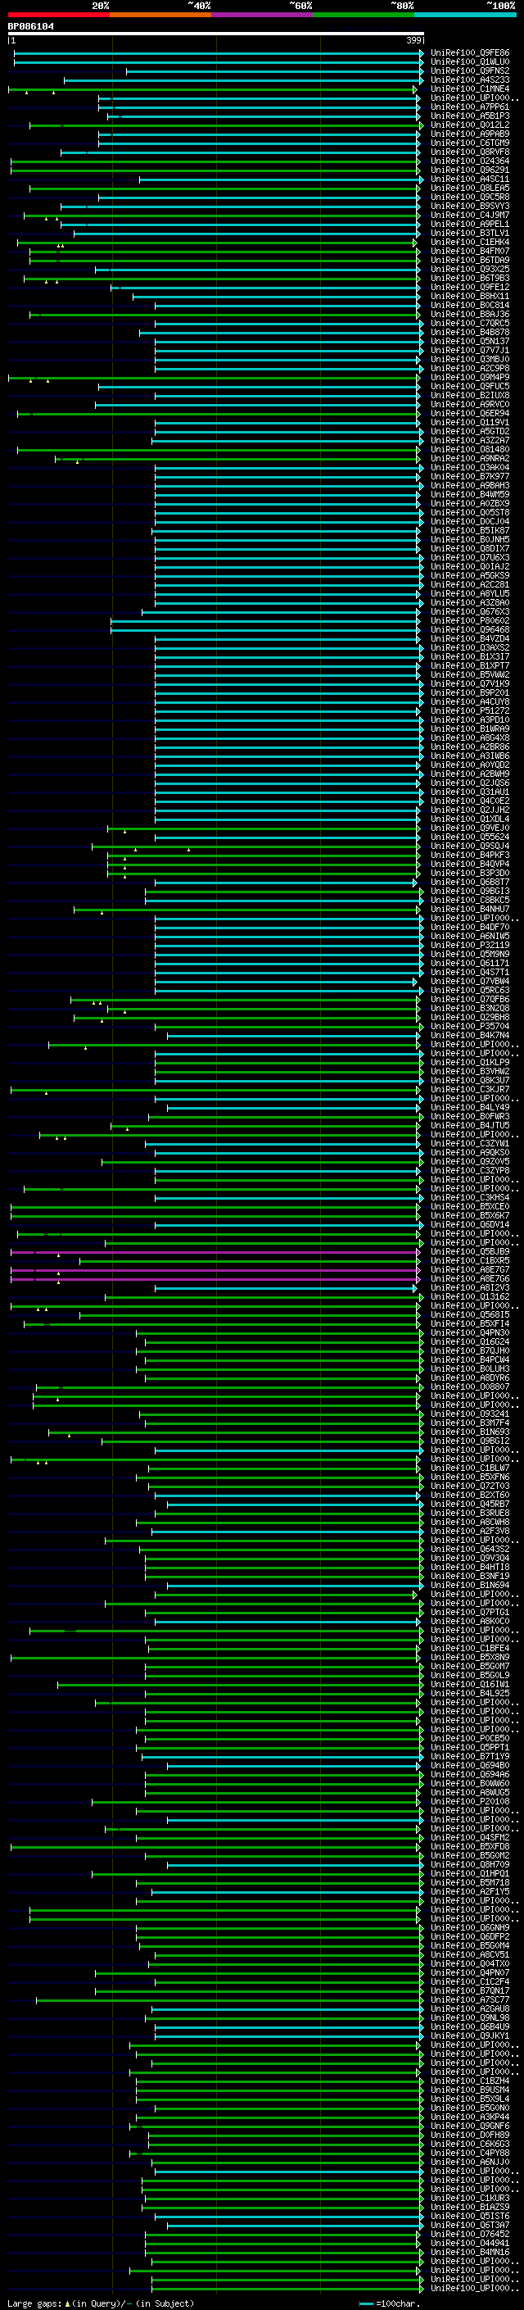Select the label UniRef100_Q9SQJ4
524x2310 pixels.
[470, 846]
